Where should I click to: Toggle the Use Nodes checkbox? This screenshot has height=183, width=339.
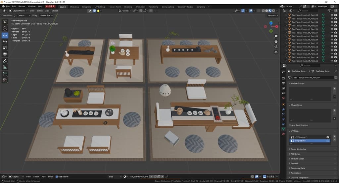point(57,177)
